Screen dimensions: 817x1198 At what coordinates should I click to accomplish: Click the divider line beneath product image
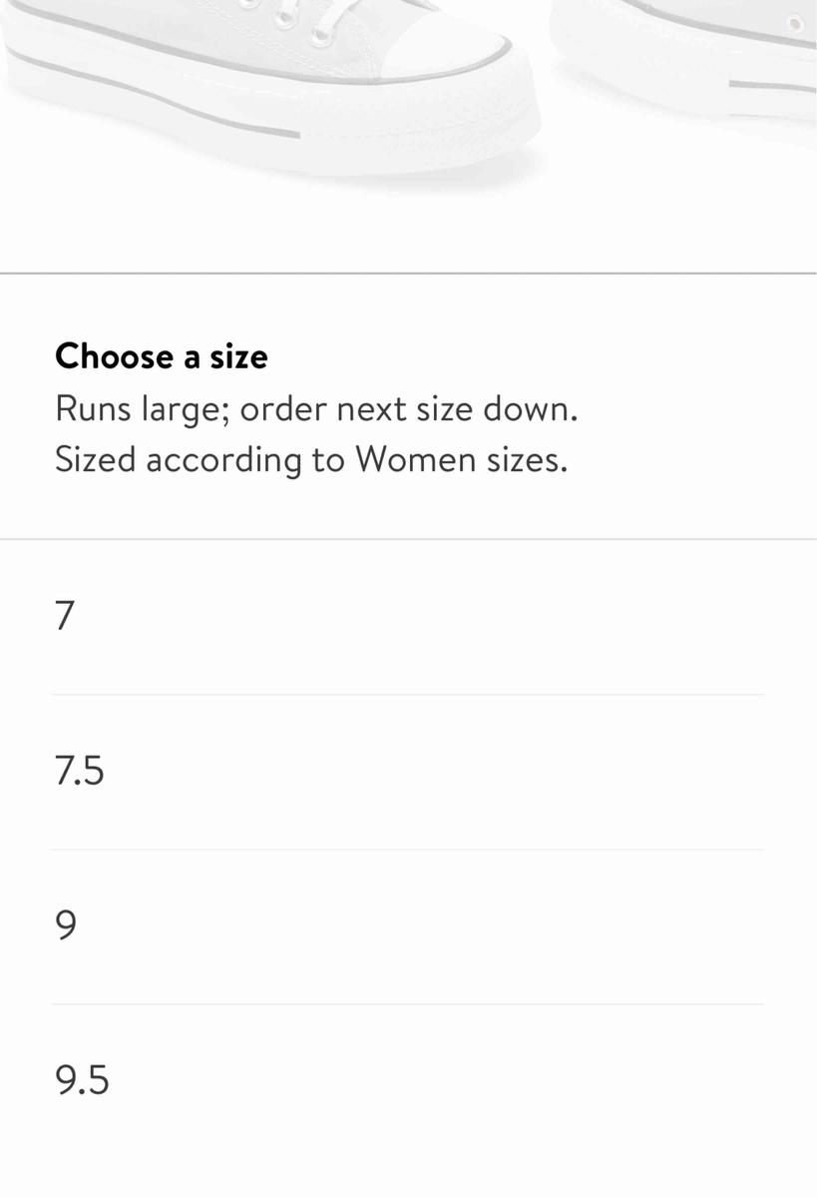408,273
